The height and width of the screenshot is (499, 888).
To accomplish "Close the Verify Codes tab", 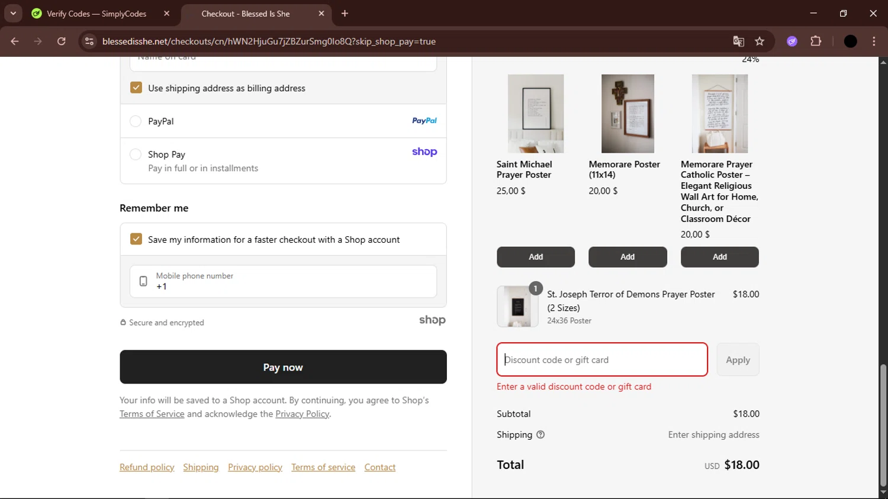I will tap(166, 14).
